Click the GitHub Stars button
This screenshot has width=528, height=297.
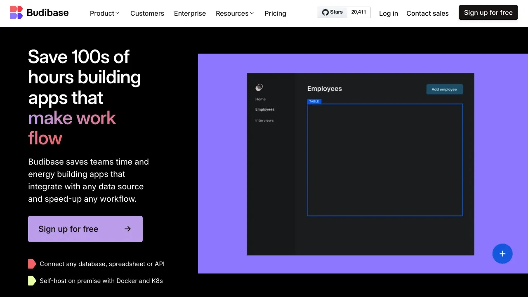pyautogui.click(x=332, y=12)
